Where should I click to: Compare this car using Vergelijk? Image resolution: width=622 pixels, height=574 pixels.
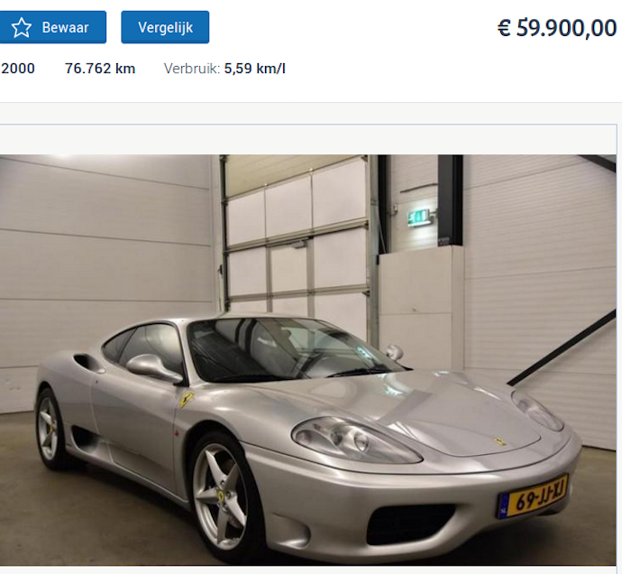coord(165,27)
